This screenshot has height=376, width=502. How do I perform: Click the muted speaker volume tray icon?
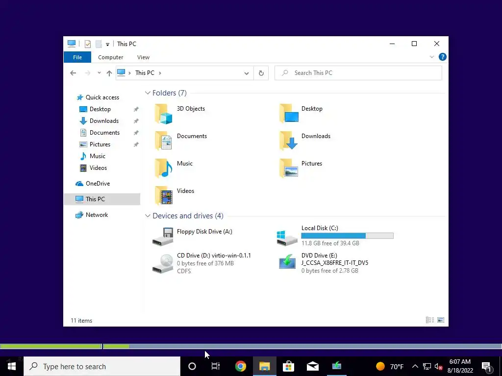pos(439,366)
